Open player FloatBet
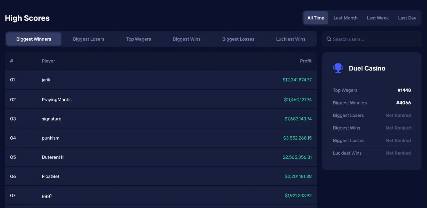The image size is (427, 208). click(51, 176)
